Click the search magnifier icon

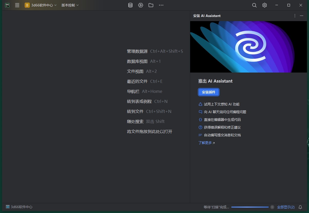254,5
